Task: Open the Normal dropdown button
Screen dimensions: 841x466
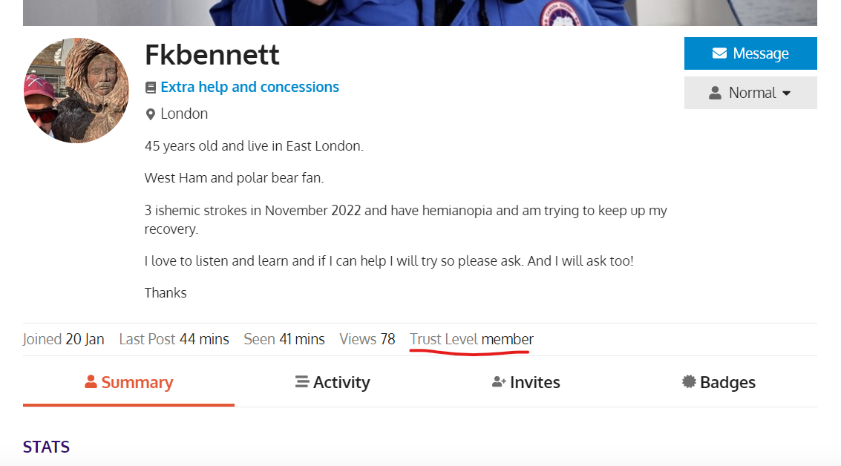Action: pyautogui.click(x=750, y=93)
